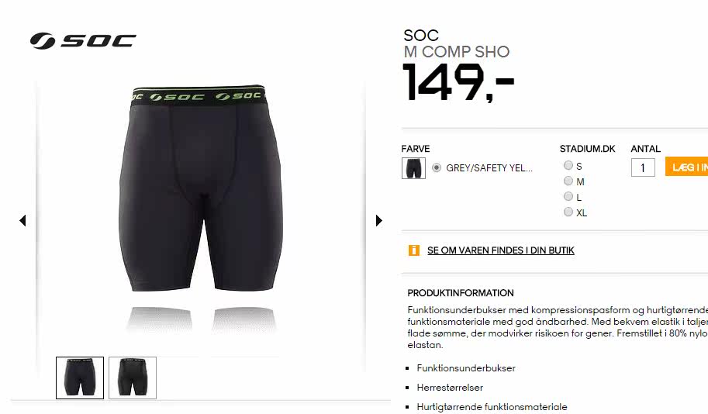Add item to basket with orange button
This screenshot has height=414, width=708.
[x=686, y=167]
